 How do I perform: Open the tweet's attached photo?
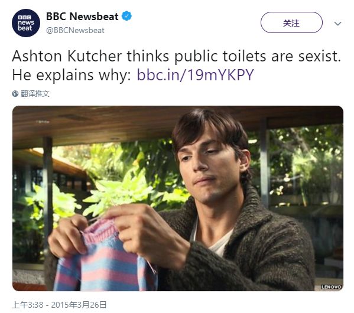tap(178, 198)
